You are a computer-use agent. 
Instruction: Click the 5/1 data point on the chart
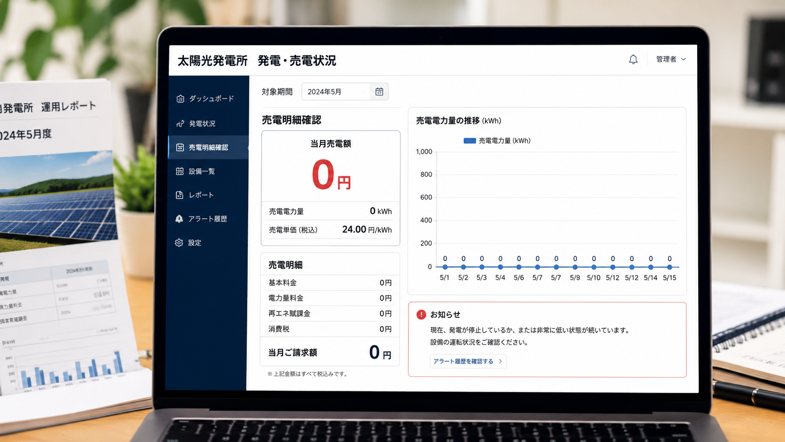point(445,267)
